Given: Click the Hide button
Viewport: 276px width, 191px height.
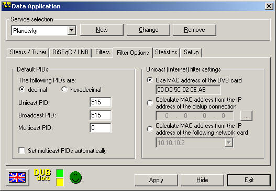Looking at the screenshot, I should pyautogui.click(x=202, y=180).
